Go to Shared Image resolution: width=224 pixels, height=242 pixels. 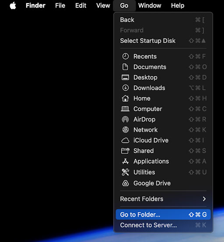point(163,151)
